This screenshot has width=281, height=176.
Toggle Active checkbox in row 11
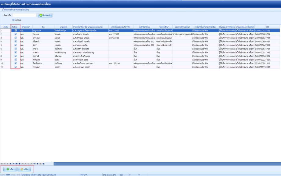click(16, 67)
